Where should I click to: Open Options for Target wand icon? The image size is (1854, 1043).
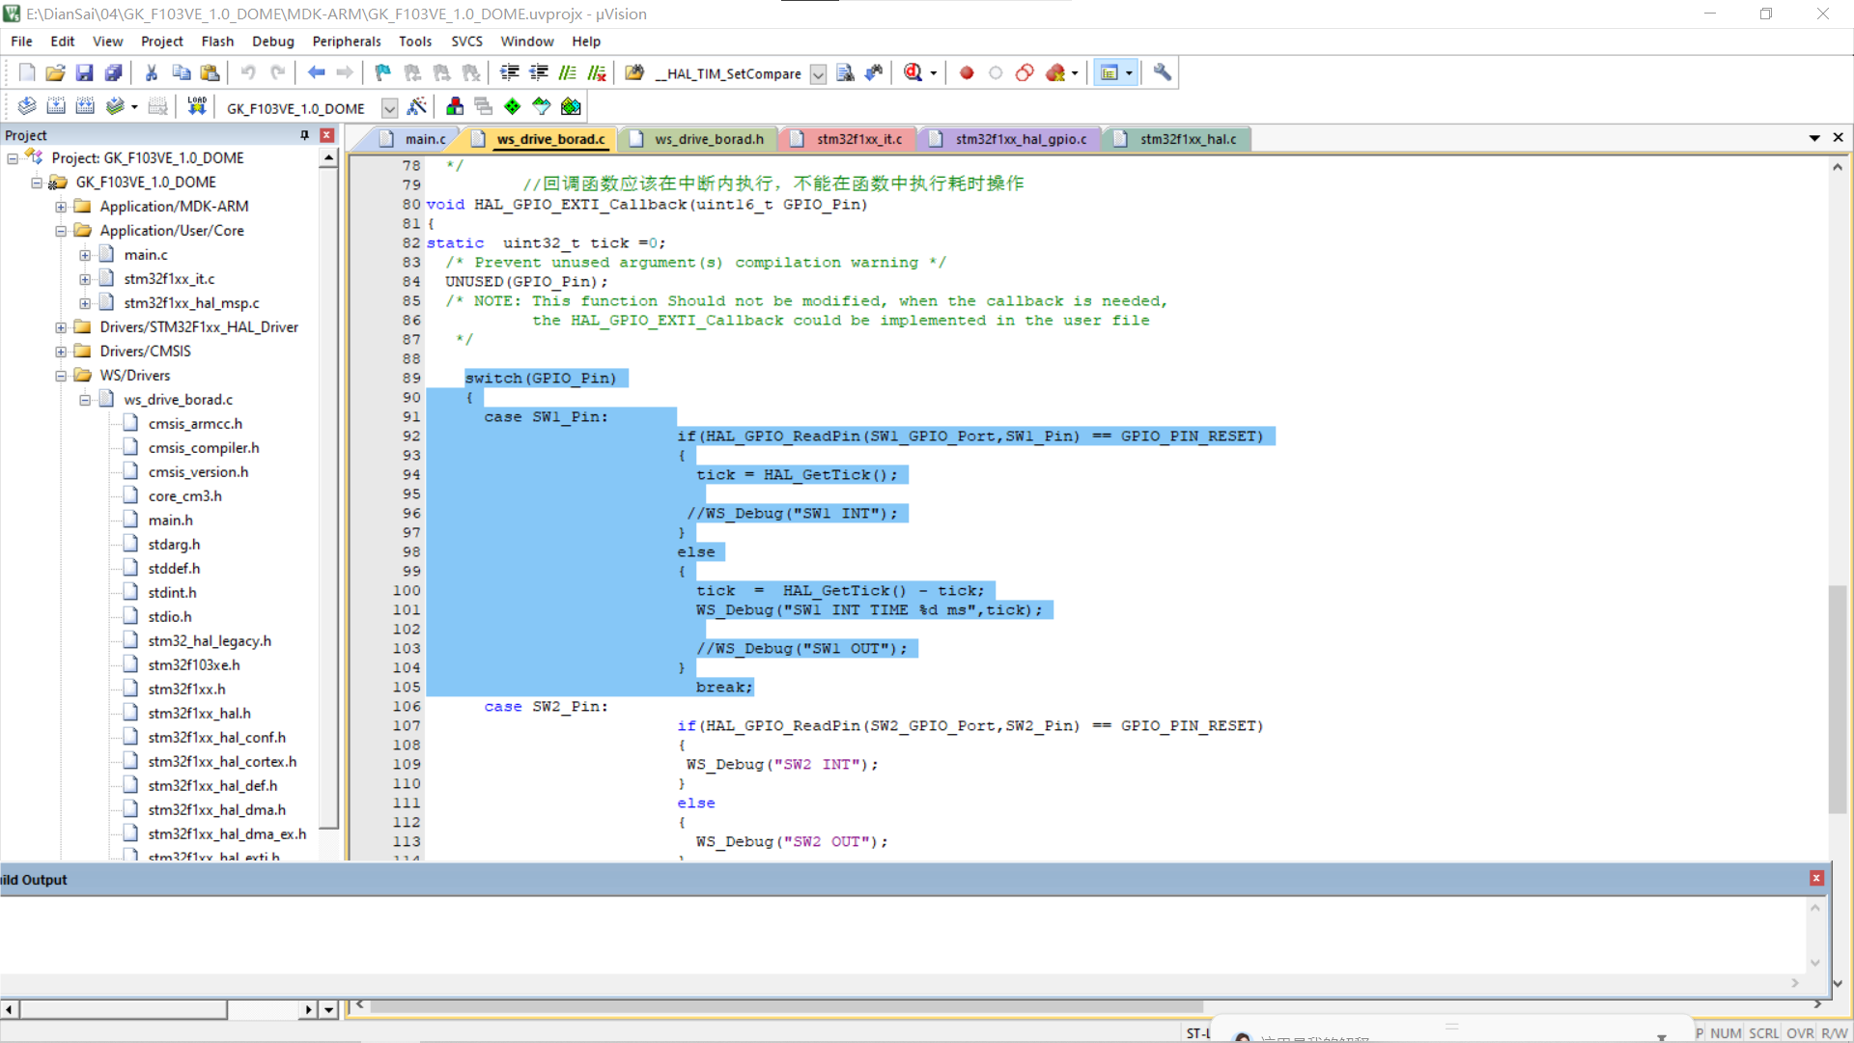tap(417, 106)
